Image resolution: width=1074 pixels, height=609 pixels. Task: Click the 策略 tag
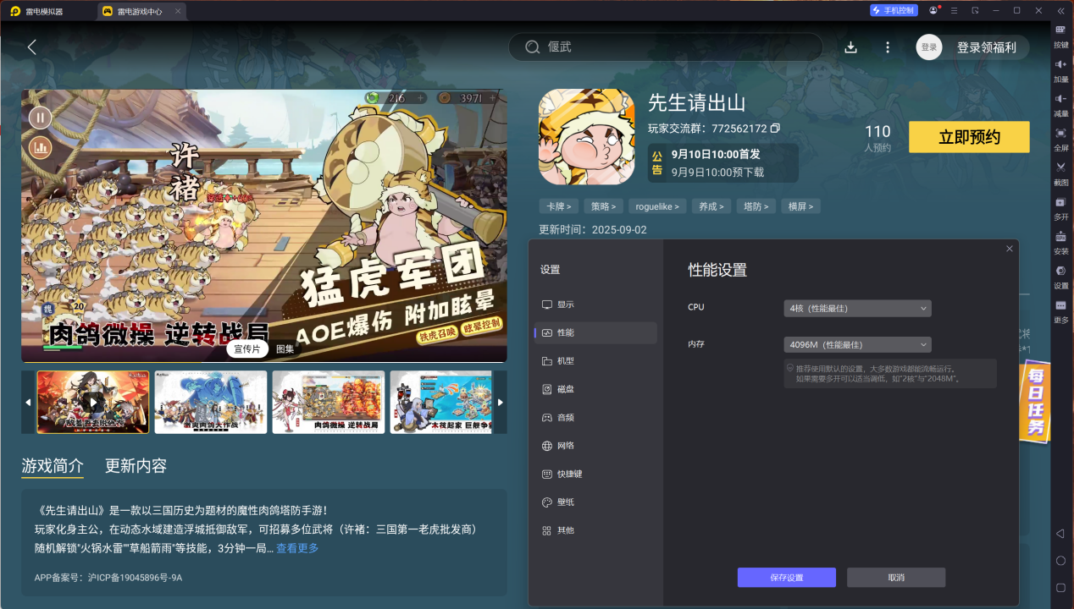(604, 206)
